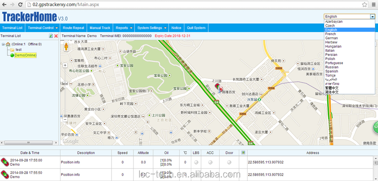Choose German in language list

[349, 38]
